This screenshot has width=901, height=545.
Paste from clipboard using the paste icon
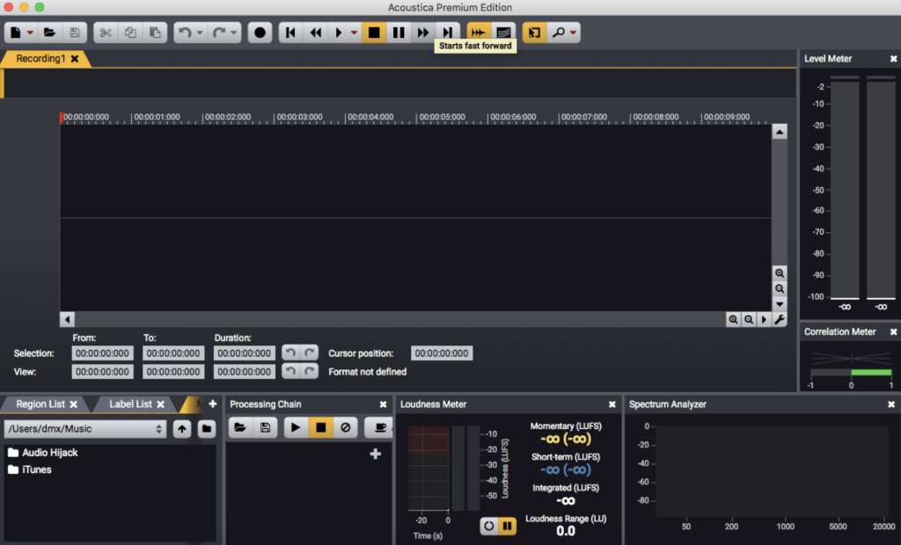coord(155,33)
